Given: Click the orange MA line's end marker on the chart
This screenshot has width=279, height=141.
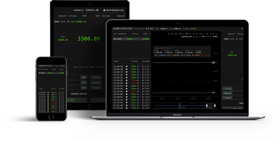Looking at the screenshot, I should (213, 62).
